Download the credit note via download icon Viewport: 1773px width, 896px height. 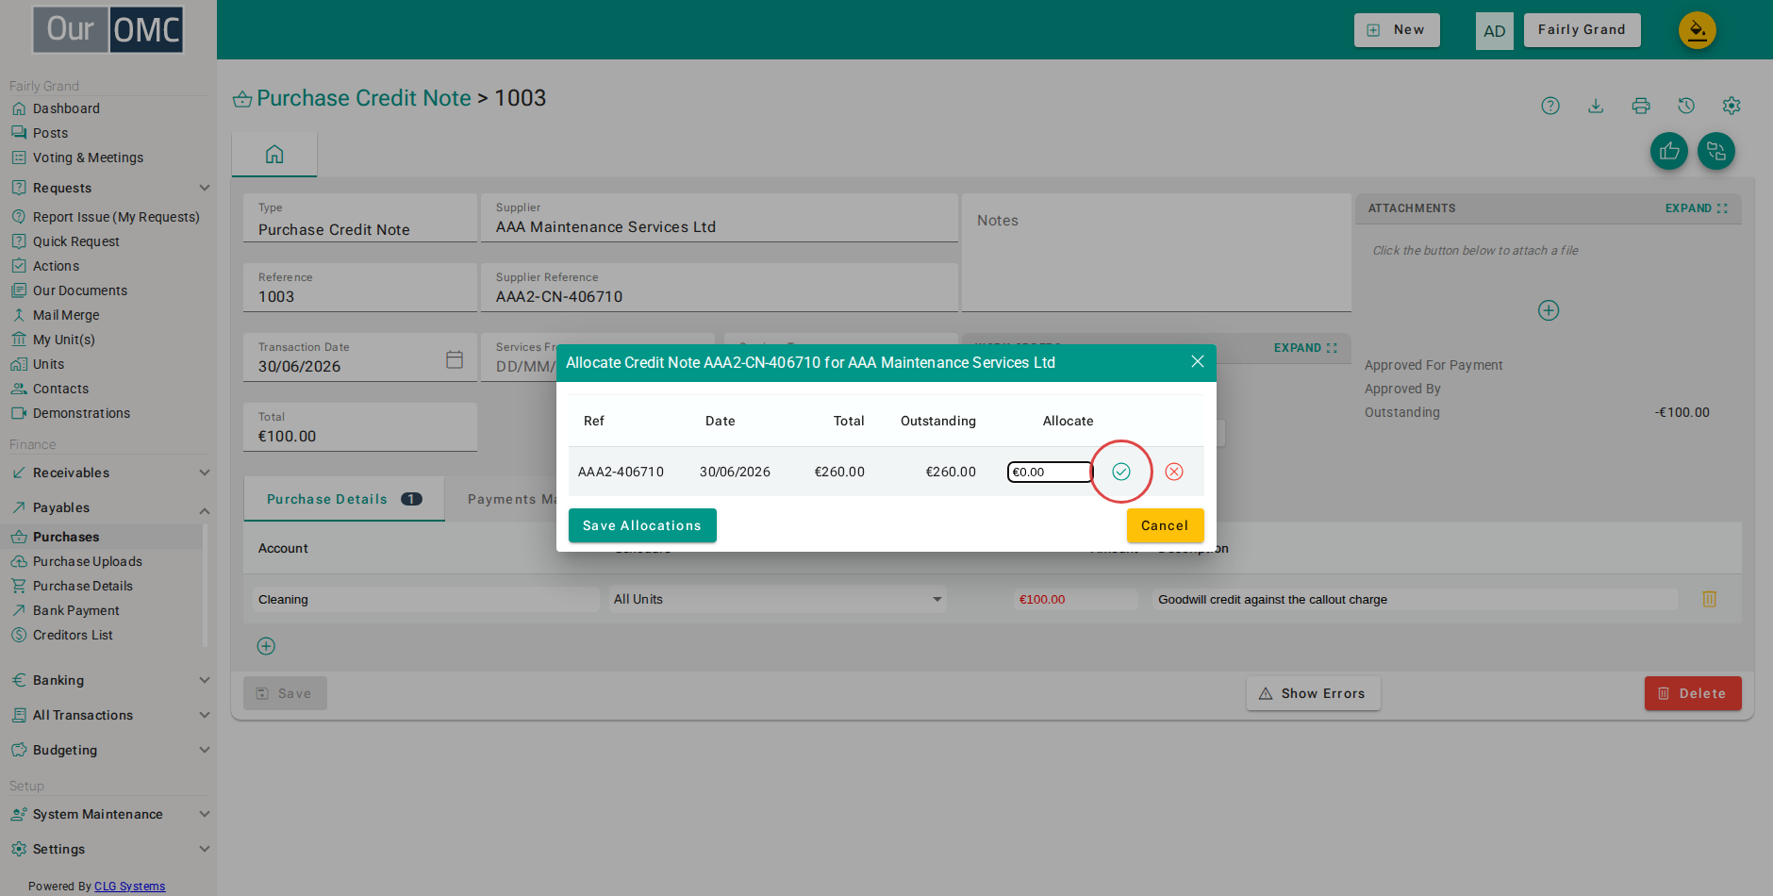tap(1596, 106)
